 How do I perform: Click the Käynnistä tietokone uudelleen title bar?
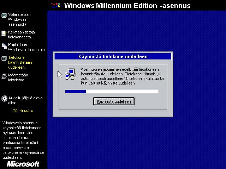point(113,56)
